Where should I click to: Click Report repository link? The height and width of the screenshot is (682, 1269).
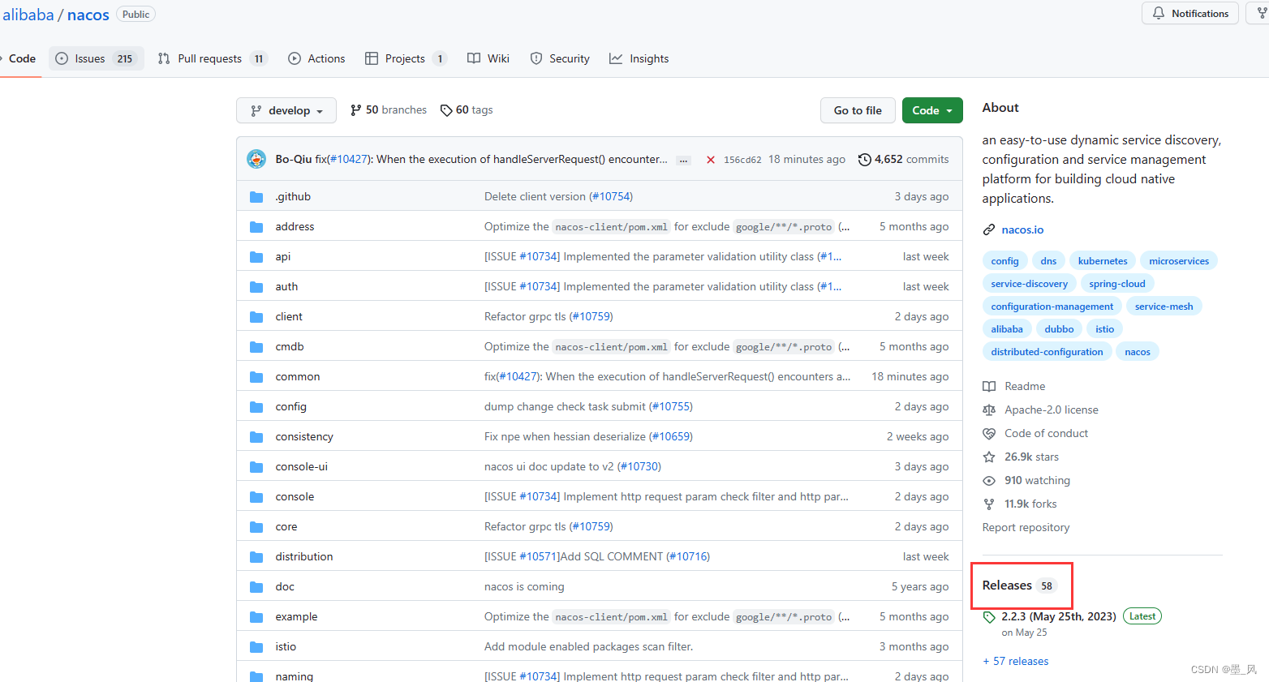pyautogui.click(x=1026, y=528)
